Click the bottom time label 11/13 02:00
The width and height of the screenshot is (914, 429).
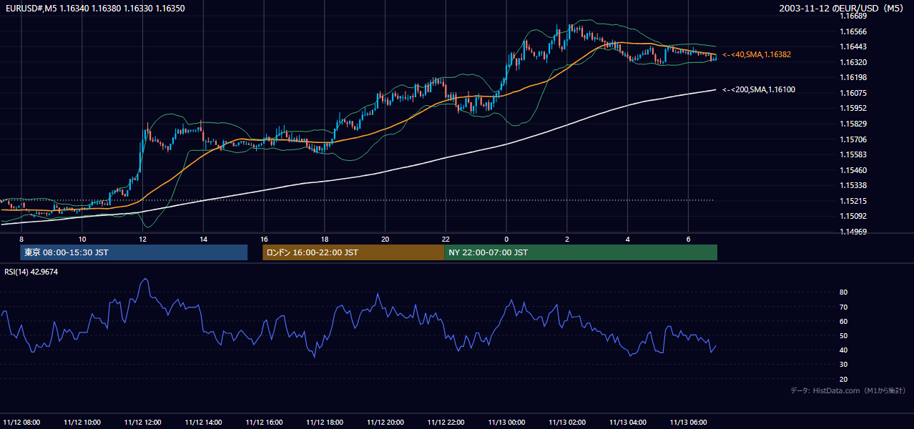click(568, 421)
